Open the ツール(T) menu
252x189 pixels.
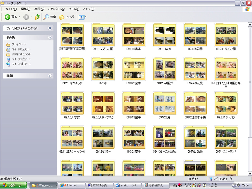[74, 9]
